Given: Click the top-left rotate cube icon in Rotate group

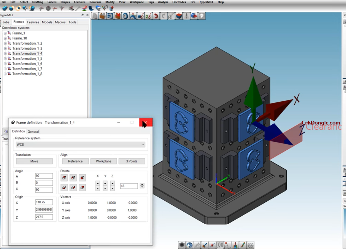Looking at the screenshot, I should (x=64, y=178).
